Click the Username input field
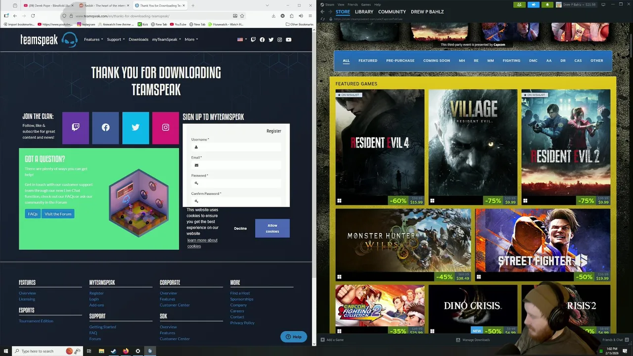633x356 pixels. click(236, 147)
